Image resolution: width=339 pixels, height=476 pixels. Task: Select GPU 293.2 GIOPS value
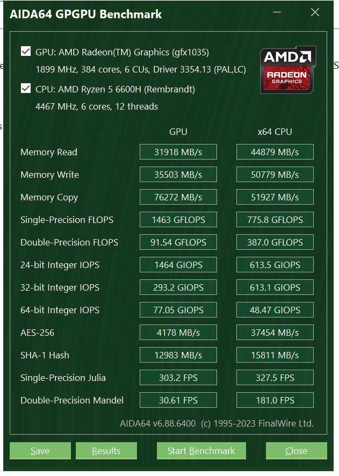pos(178,287)
